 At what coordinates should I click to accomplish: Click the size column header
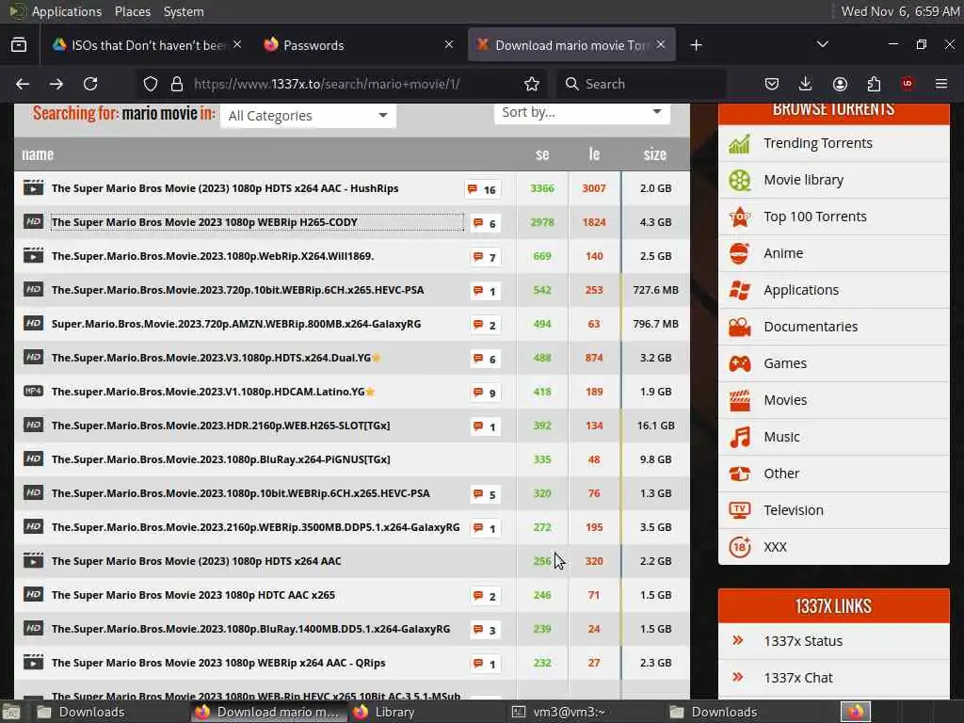(x=655, y=155)
